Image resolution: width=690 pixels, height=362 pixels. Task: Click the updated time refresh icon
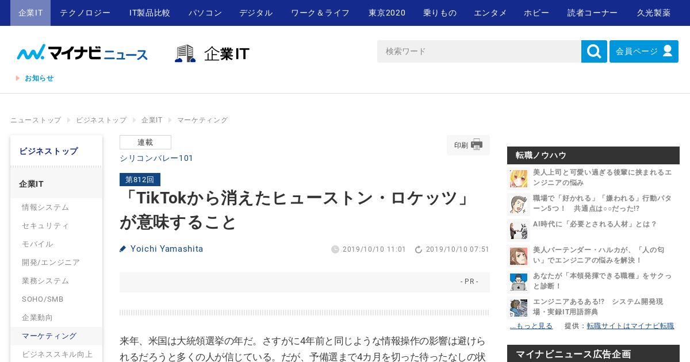point(419,249)
